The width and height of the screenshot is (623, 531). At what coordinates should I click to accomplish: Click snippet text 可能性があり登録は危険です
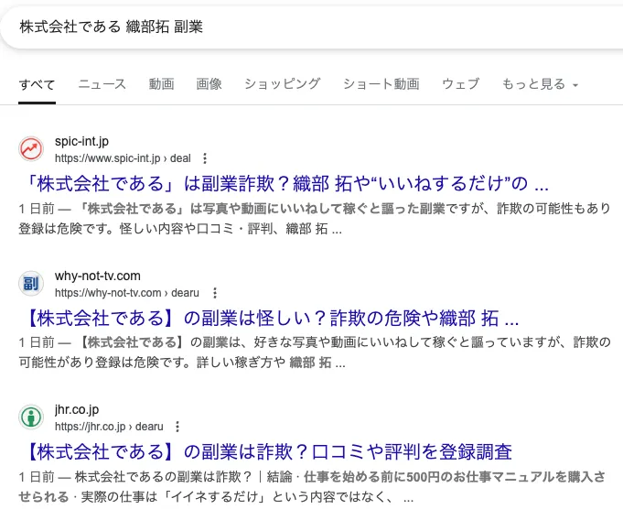[104, 363]
